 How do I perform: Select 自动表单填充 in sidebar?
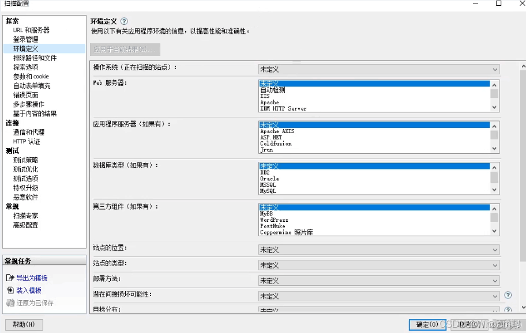click(x=32, y=86)
